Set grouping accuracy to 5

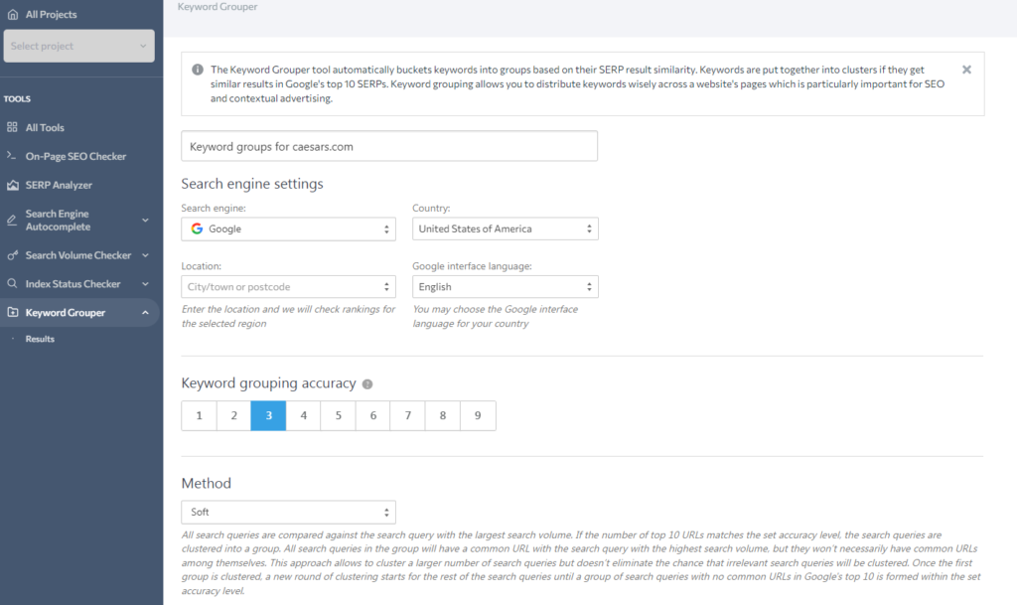tap(338, 415)
